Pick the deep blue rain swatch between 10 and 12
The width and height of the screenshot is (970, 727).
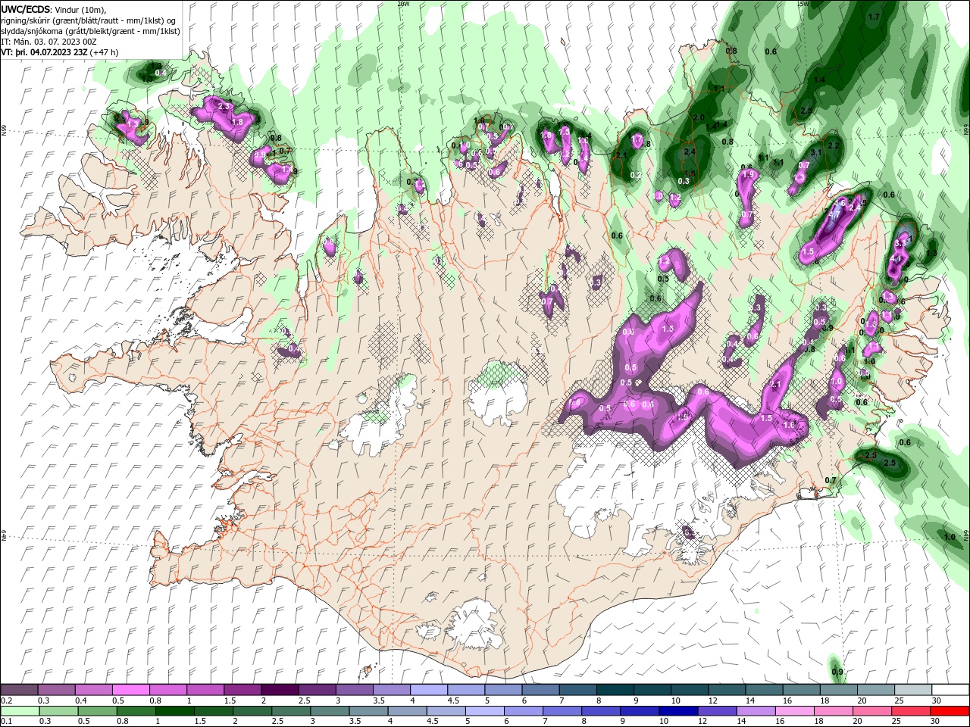coord(678,710)
